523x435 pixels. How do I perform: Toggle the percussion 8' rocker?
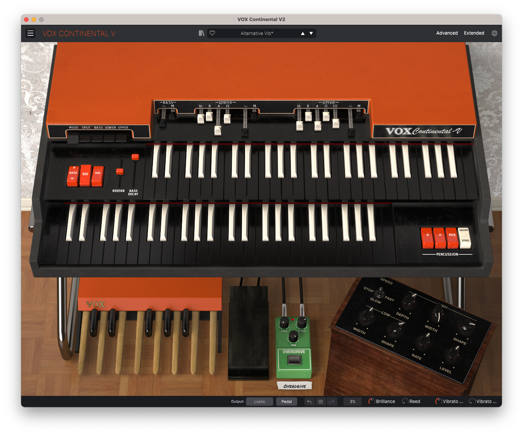click(427, 238)
